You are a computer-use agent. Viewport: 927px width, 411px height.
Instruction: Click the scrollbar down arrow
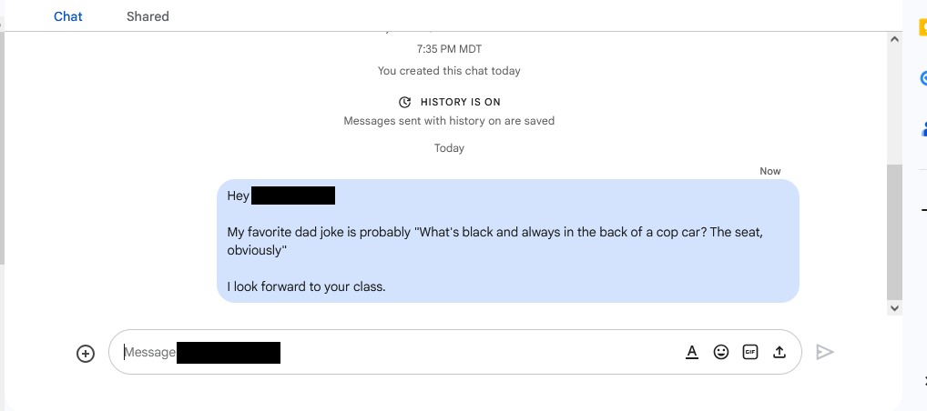[894, 307]
